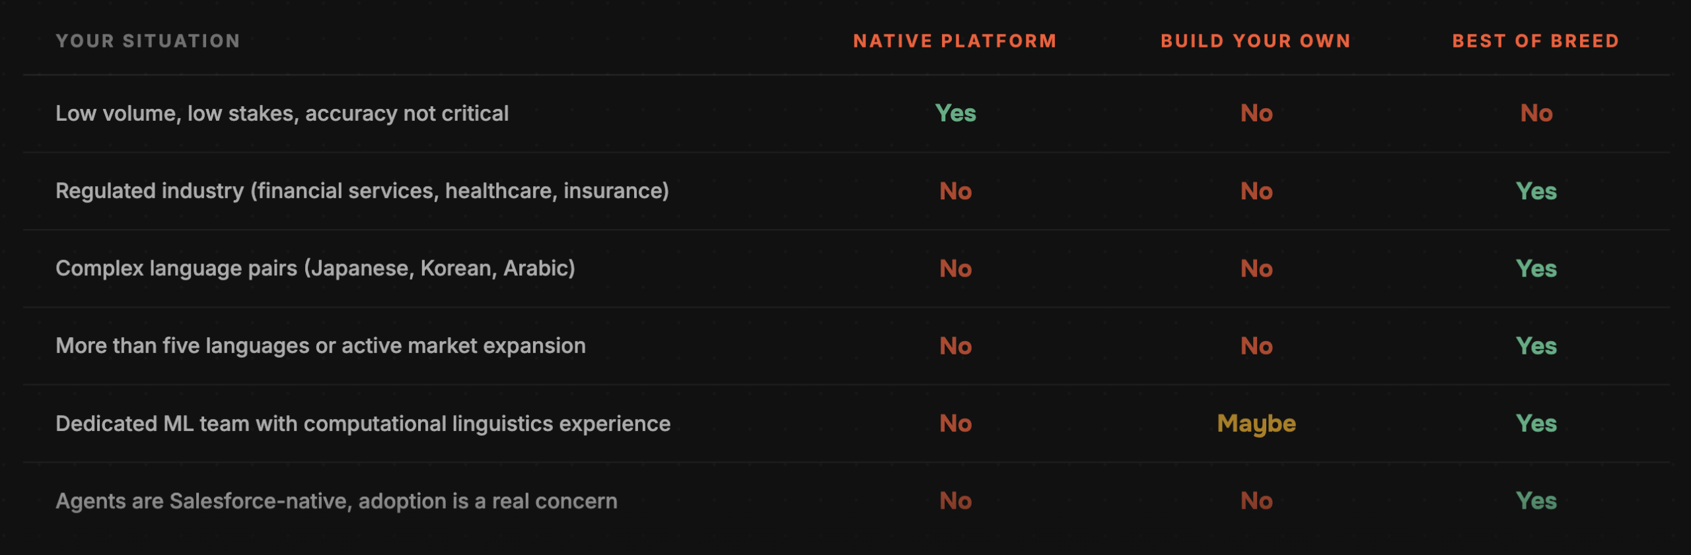The image size is (1691, 555).
Task: Click Native Platform 'No' for Regulated industry row
Action: tap(955, 191)
